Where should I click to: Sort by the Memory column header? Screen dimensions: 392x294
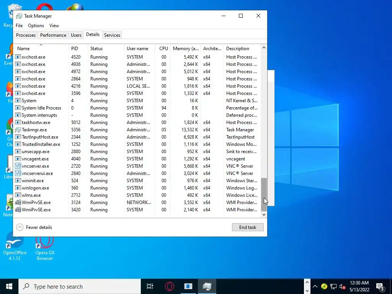(x=186, y=49)
